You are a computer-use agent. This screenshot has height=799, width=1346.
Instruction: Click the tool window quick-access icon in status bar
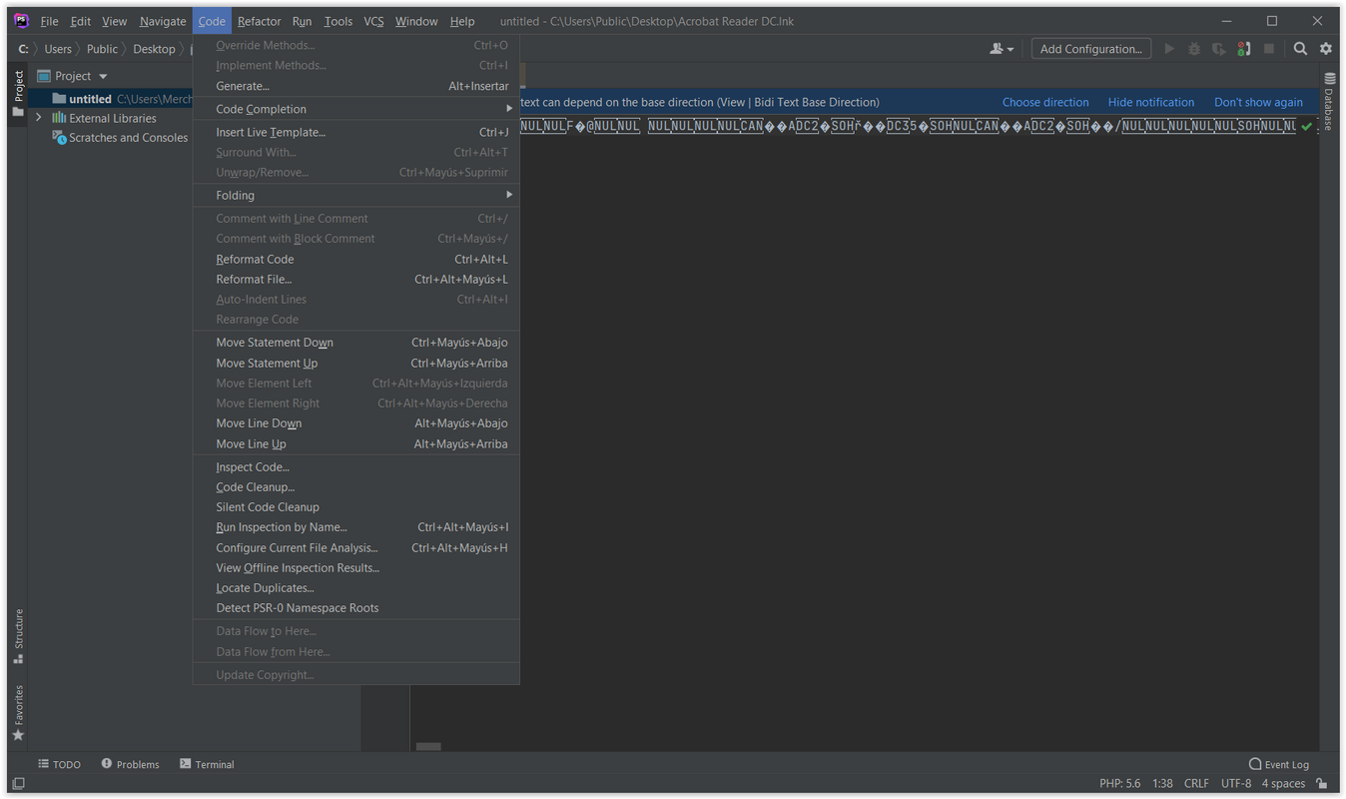point(18,784)
